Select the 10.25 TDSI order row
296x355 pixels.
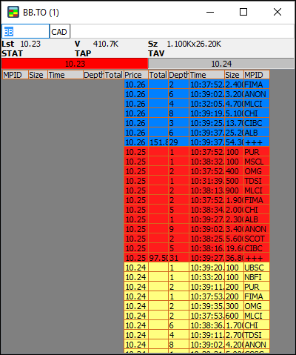(x=197, y=181)
